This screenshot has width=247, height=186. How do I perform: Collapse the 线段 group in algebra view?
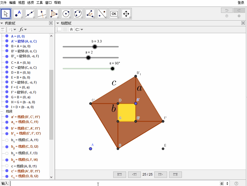[2, 111]
